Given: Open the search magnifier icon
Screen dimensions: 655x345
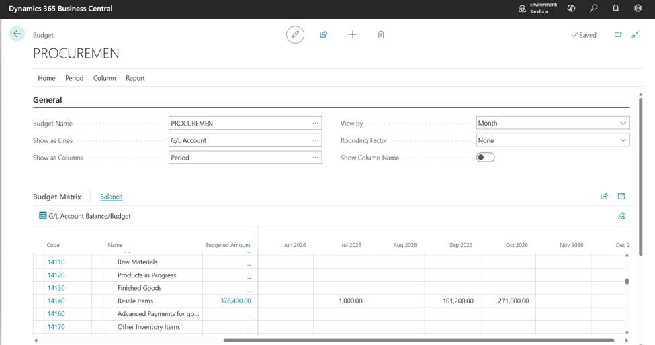Looking at the screenshot, I should (x=594, y=8).
